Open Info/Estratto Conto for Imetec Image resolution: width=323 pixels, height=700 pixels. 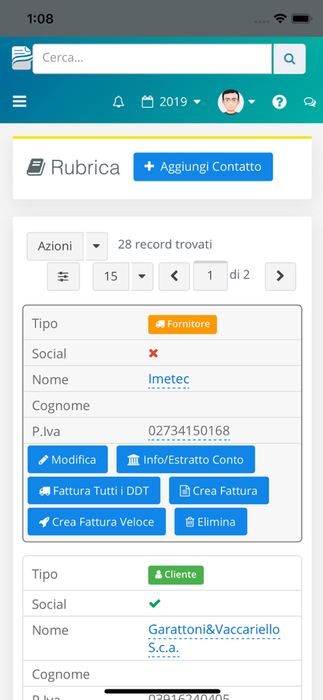pos(185,459)
